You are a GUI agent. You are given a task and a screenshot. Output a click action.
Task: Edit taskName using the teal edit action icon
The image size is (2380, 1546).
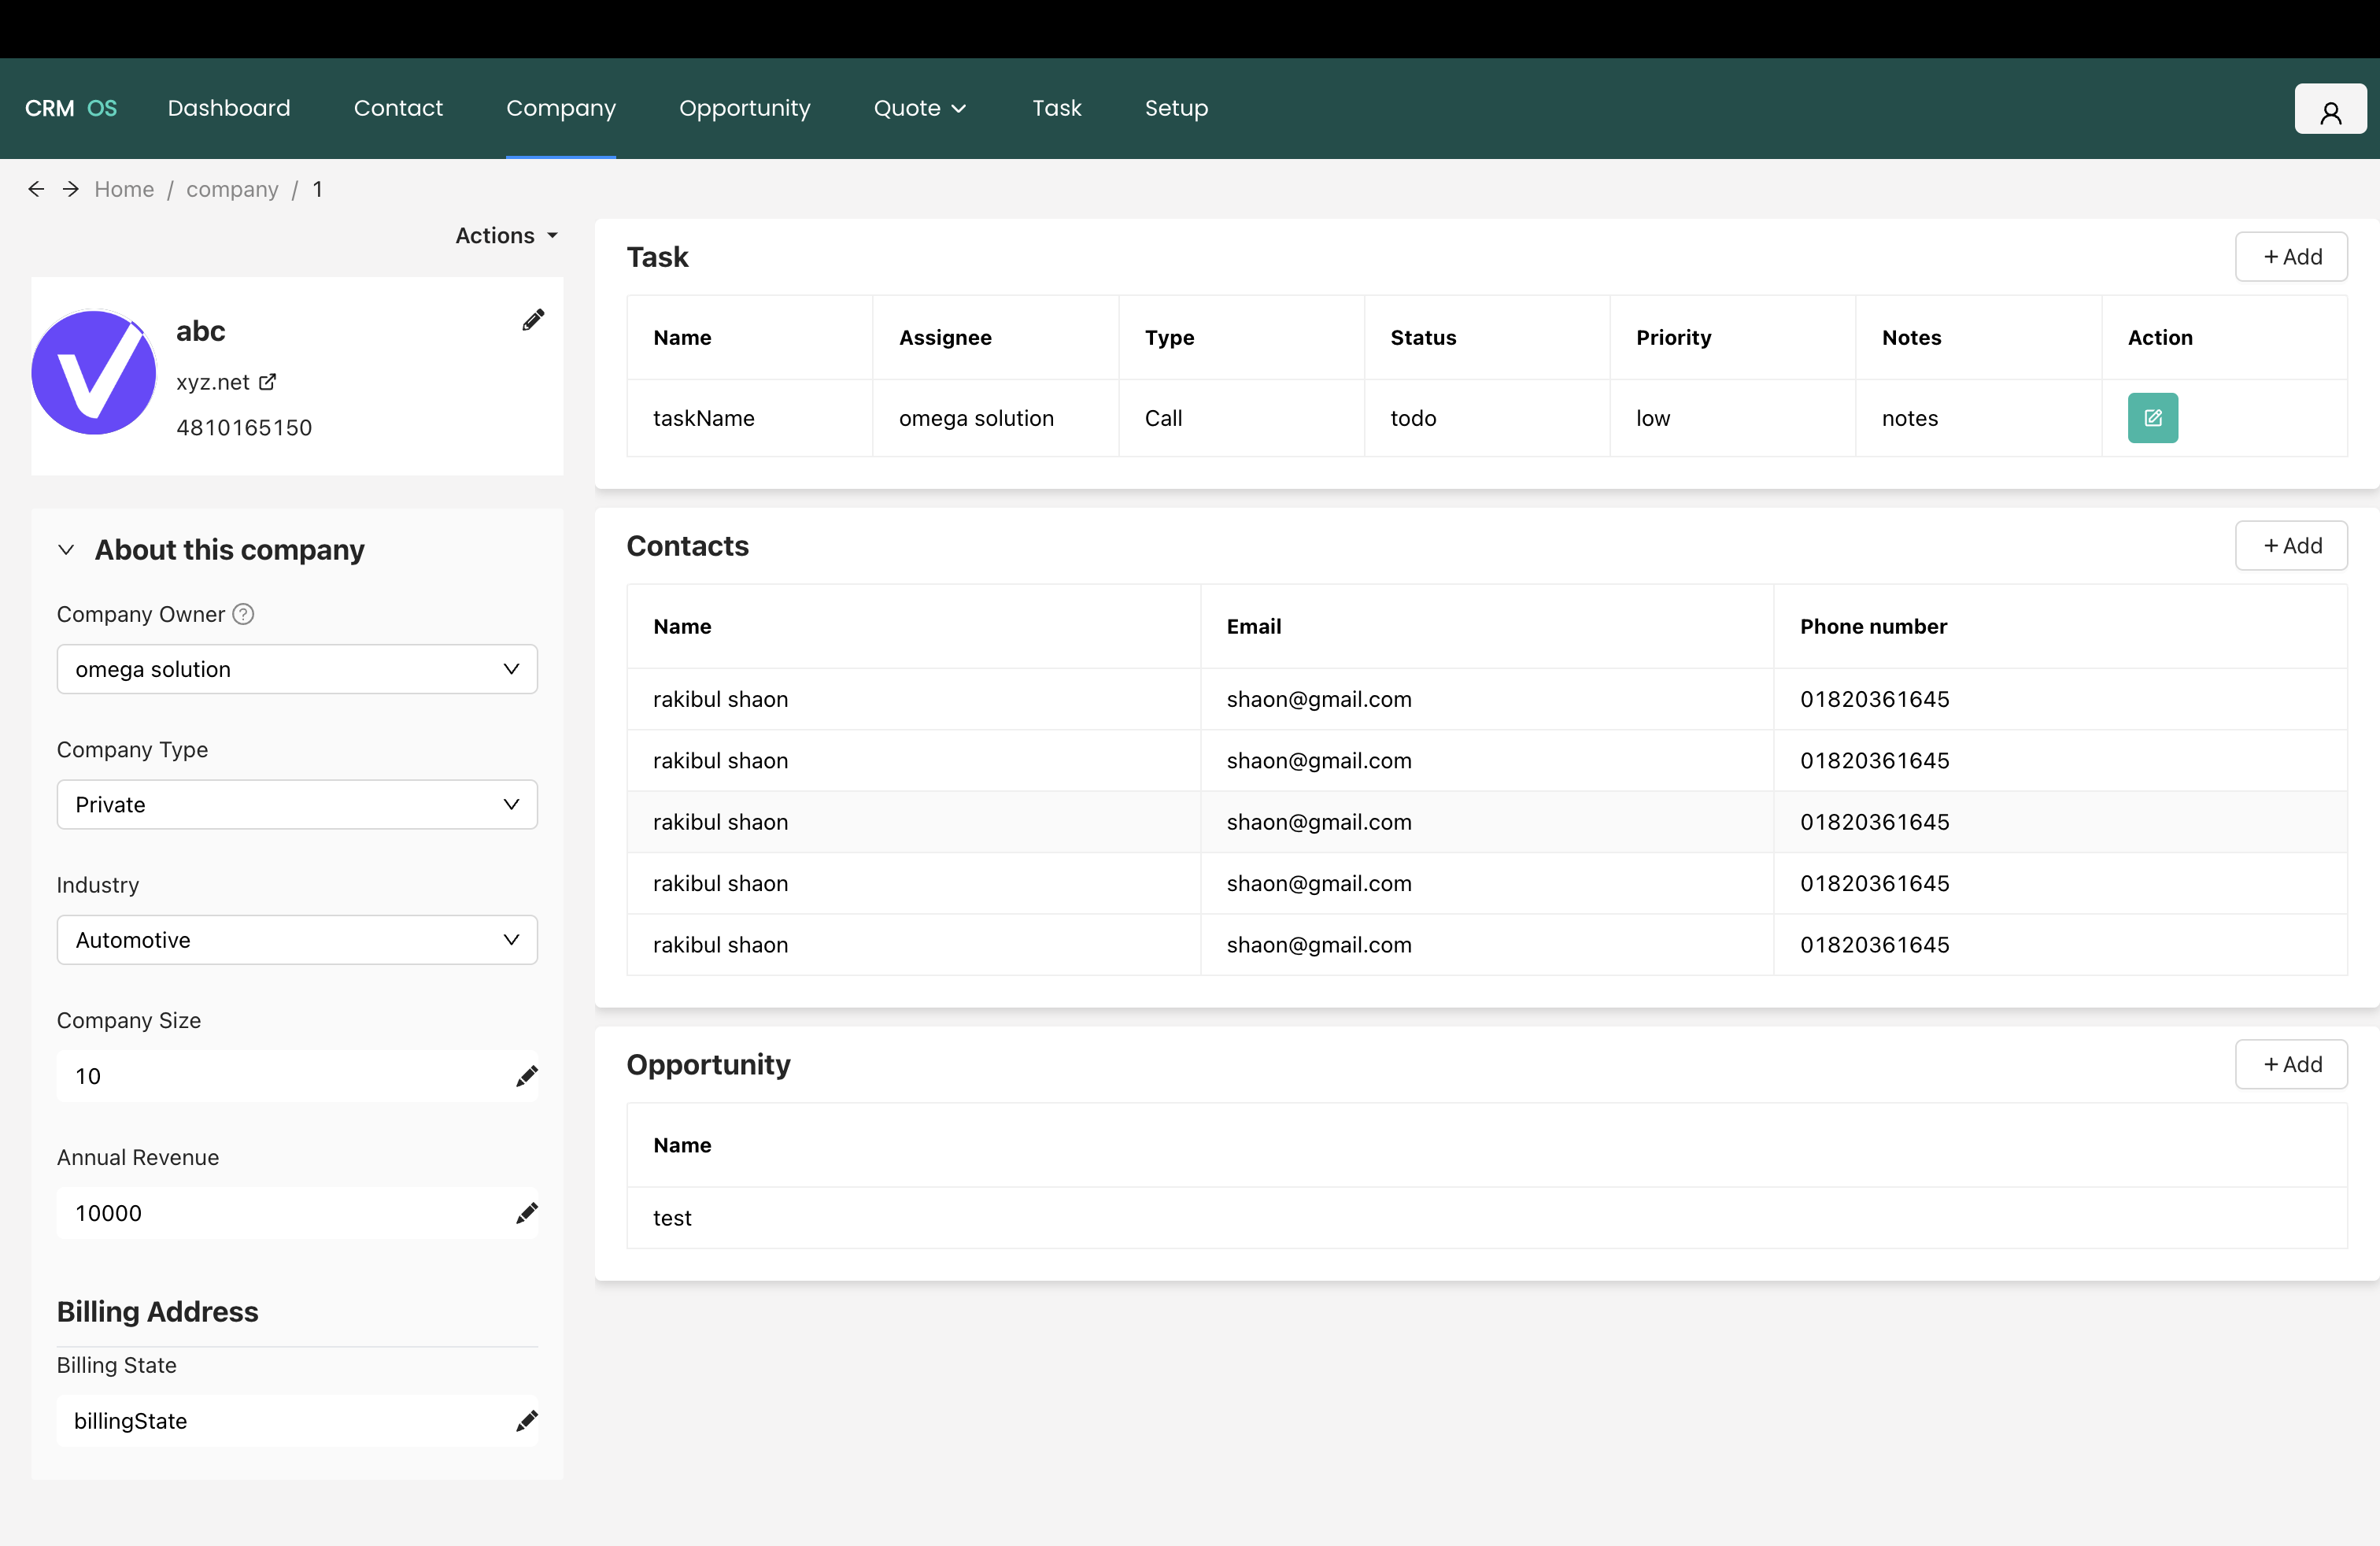pyautogui.click(x=2153, y=418)
